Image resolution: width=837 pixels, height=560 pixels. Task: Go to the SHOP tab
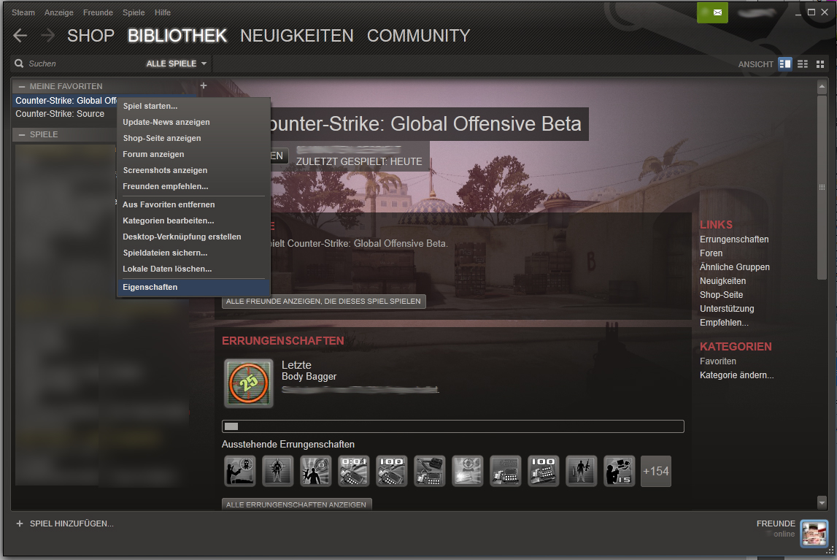click(90, 36)
